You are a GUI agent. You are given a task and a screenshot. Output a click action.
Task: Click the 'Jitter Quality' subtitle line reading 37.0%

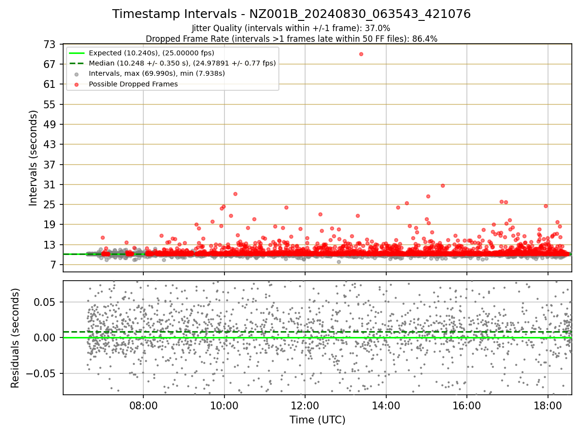tap(291, 28)
